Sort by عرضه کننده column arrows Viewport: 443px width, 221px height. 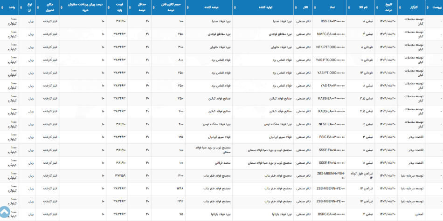(188, 7)
